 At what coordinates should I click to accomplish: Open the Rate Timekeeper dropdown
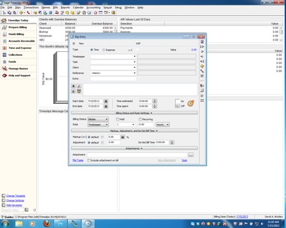pyautogui.click(x=98, y=125)
